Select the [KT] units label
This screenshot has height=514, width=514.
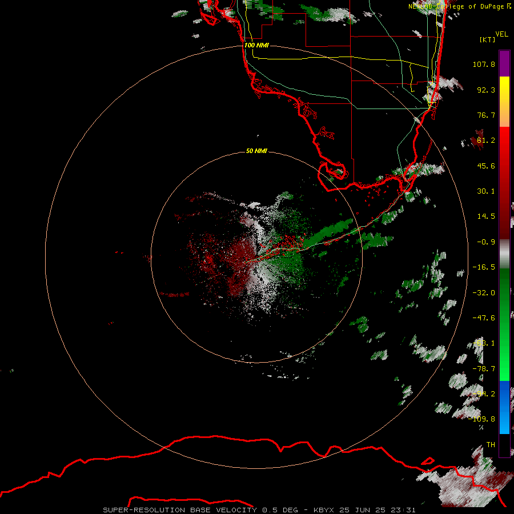(488, 39)
